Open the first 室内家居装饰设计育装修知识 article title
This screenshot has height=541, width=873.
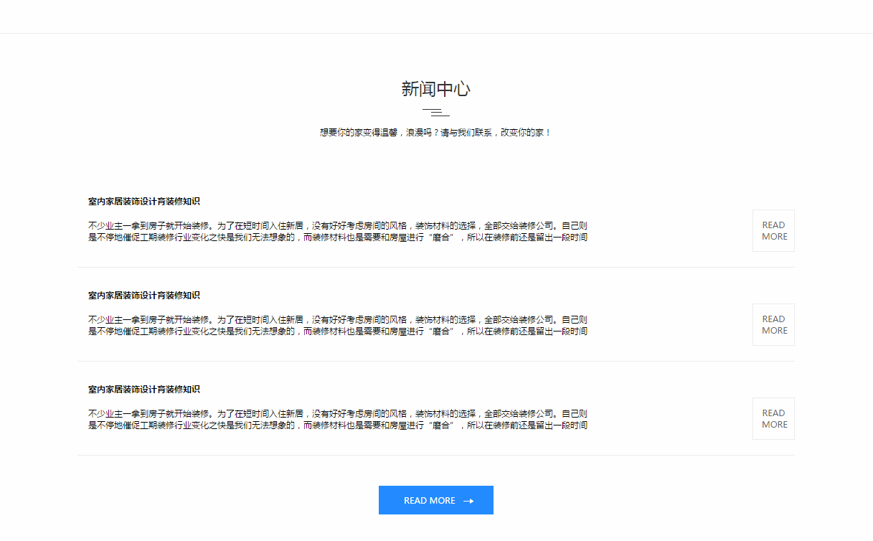tap(143, 202)
